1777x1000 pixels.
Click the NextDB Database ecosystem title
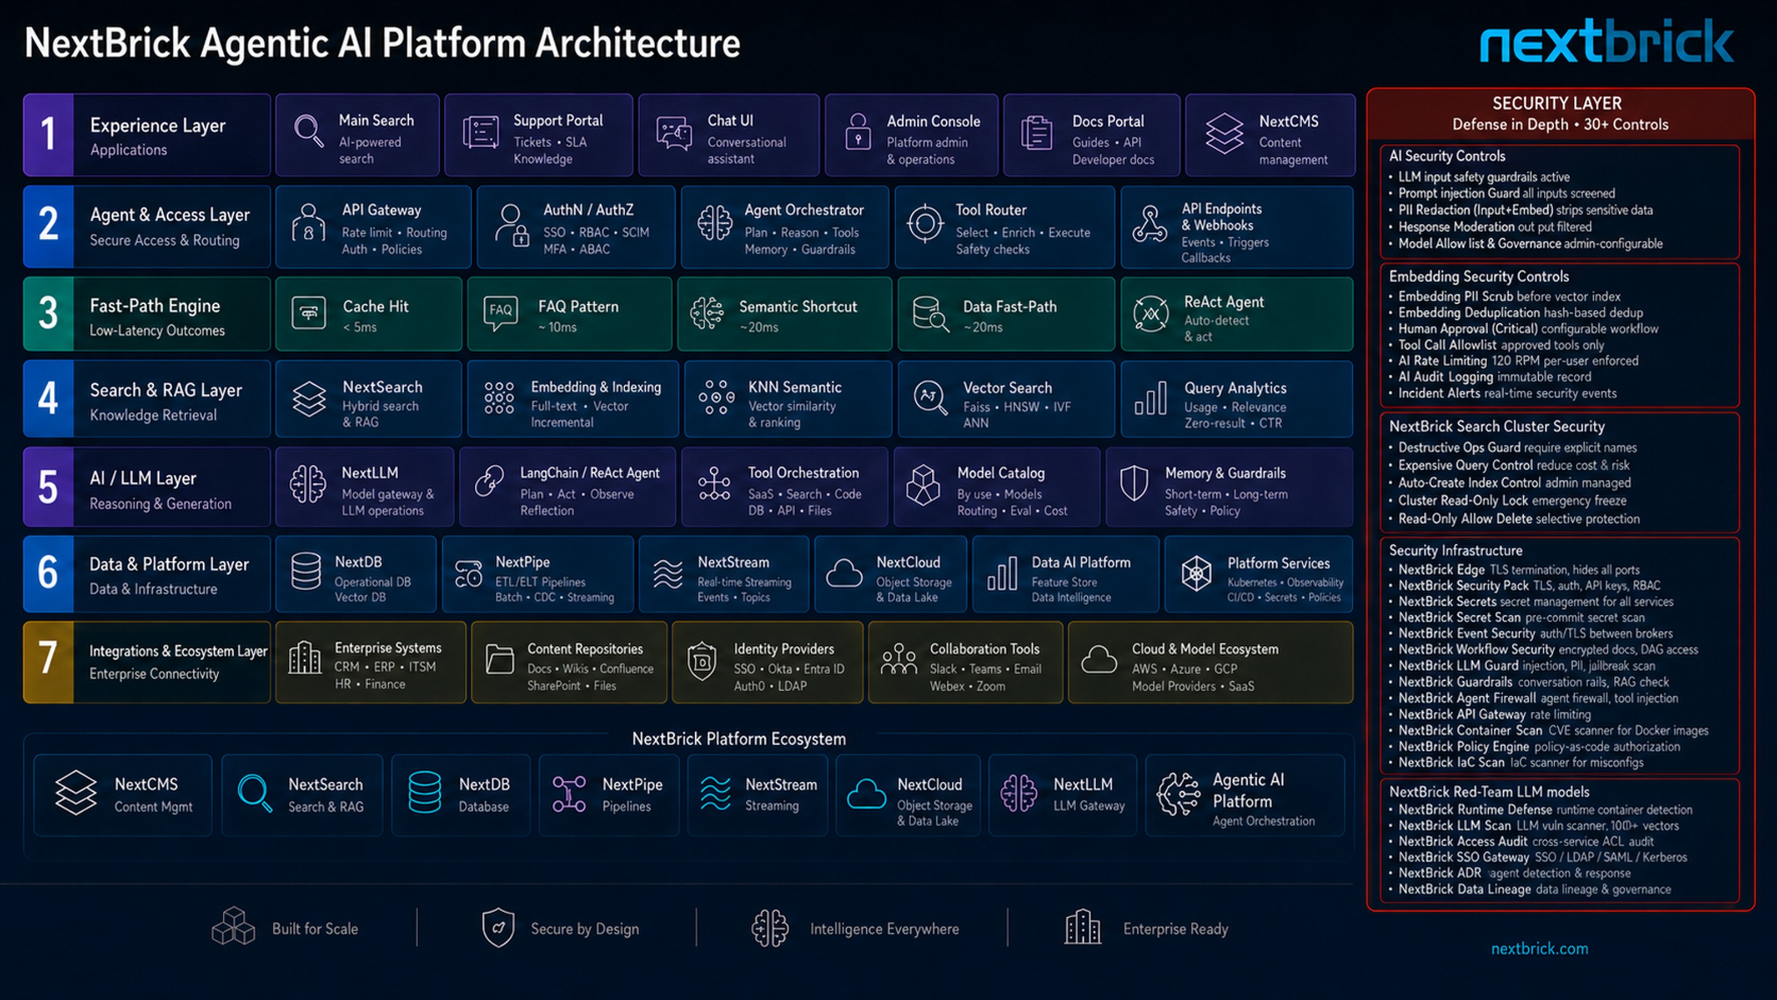coord(484,785)
